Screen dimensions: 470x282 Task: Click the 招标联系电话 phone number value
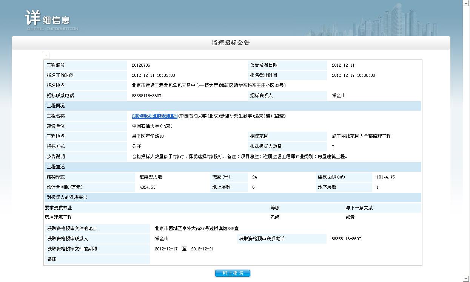coord(146,96)
